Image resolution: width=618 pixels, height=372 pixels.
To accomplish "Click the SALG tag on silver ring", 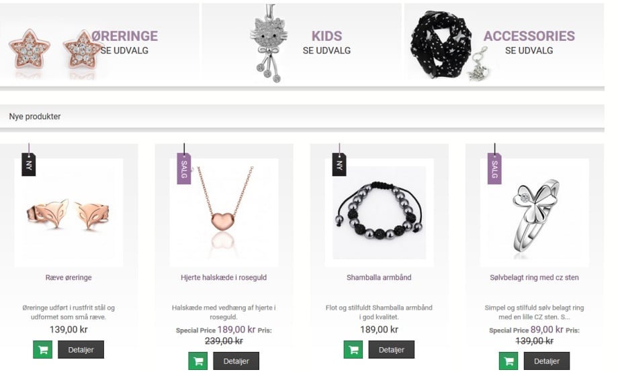I will coord(494,168).
